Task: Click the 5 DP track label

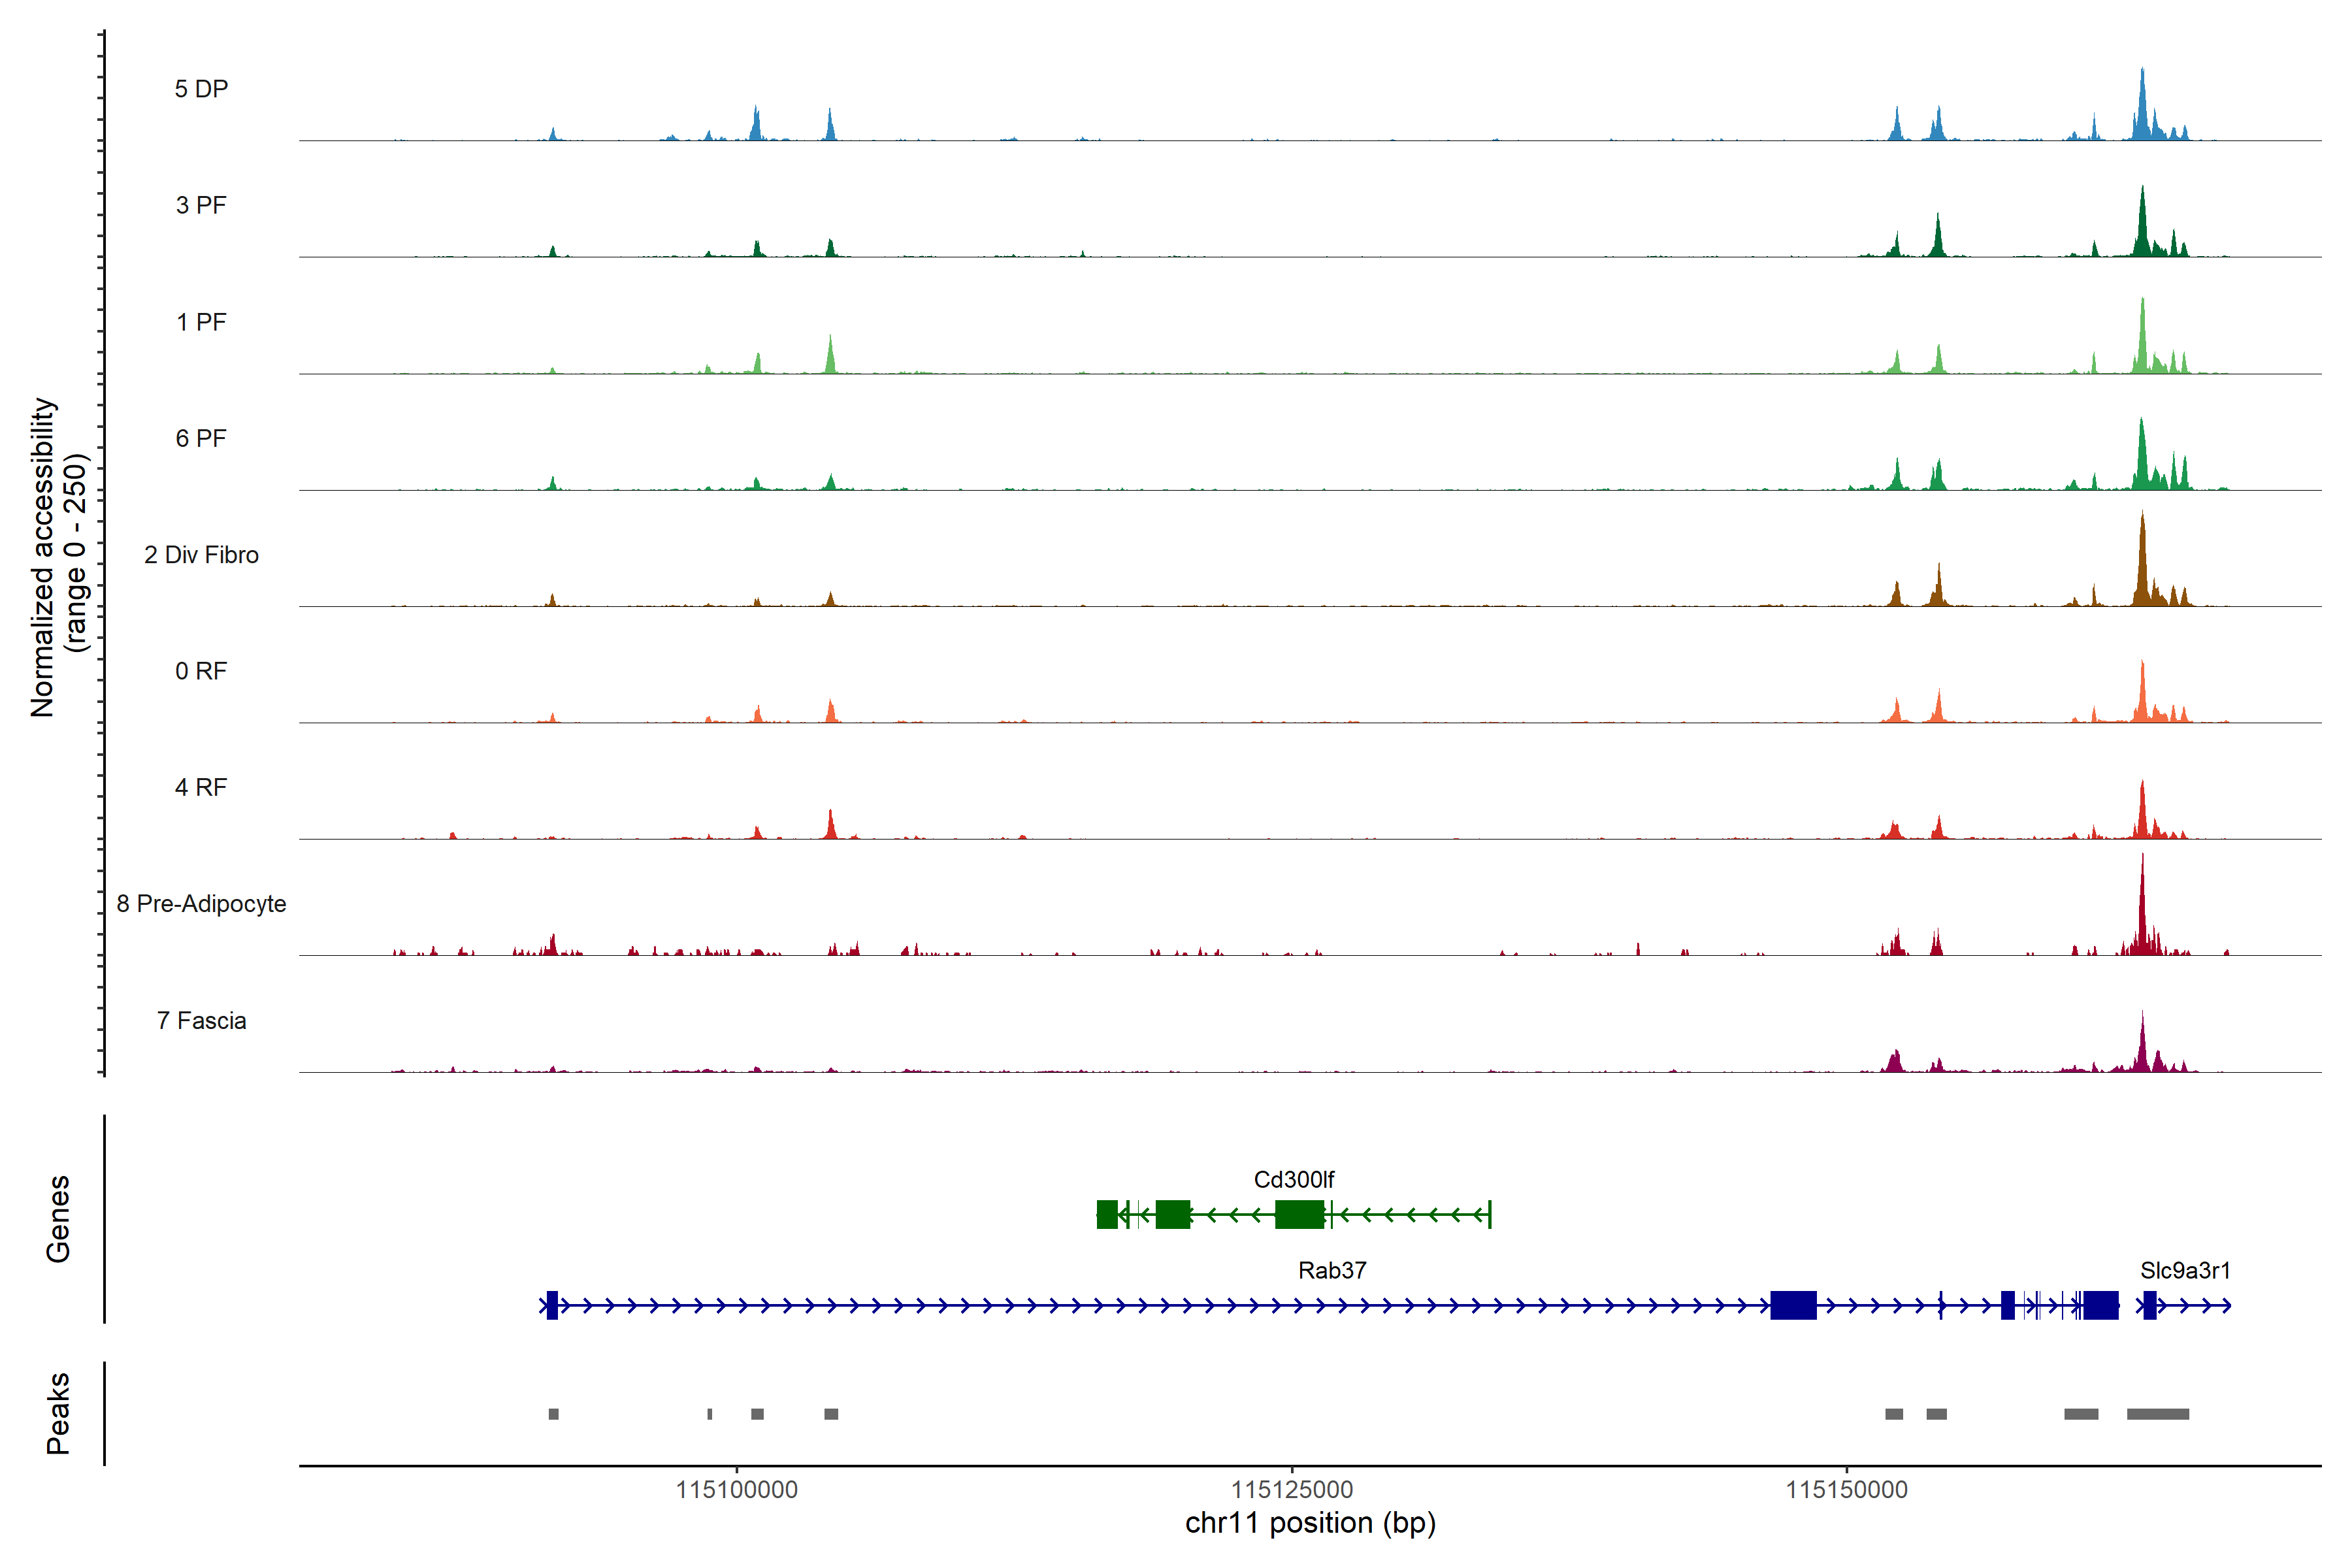Action: pyautogui.click(x=201, y=89)
